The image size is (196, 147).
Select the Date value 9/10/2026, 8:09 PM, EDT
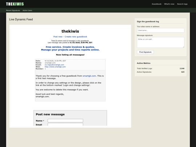coord(55,61)
